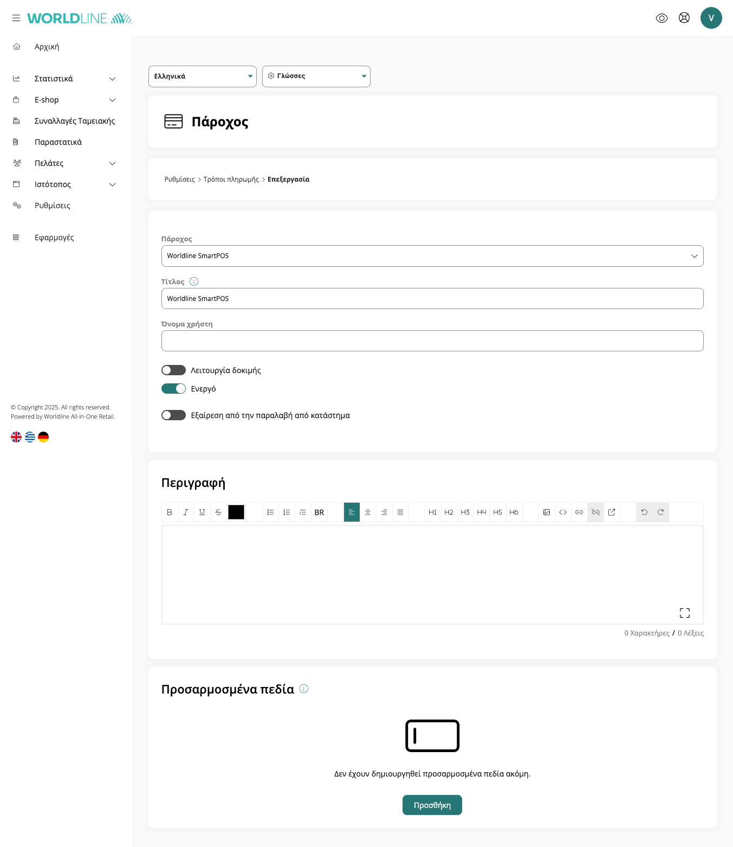This screenshot has height=847, width=733.
Task: Click the Bold formatting icon
Action: coord(170,512)
